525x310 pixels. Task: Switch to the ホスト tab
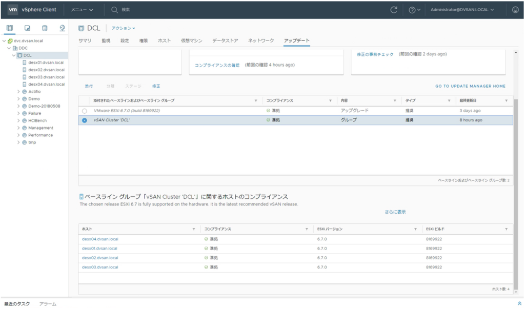pyautogui.click(x=164, y=40)
